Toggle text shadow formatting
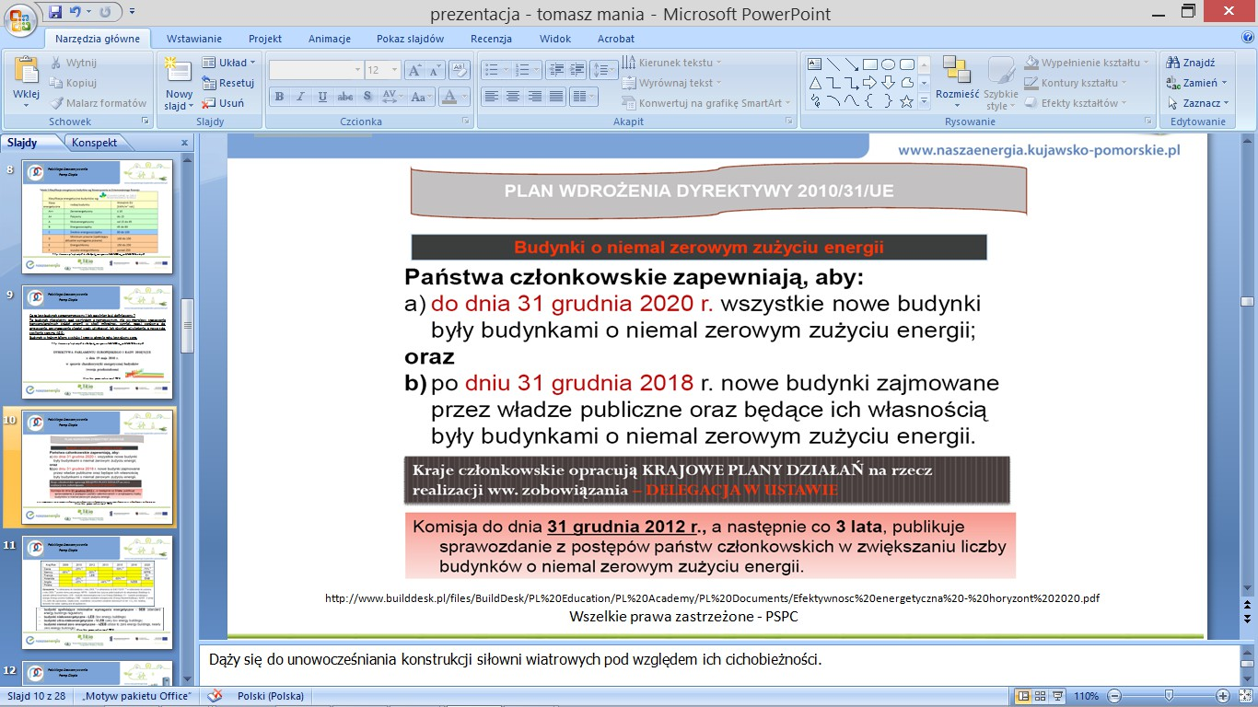Viewport: 1258px width, 707px height. coord(367,97)
